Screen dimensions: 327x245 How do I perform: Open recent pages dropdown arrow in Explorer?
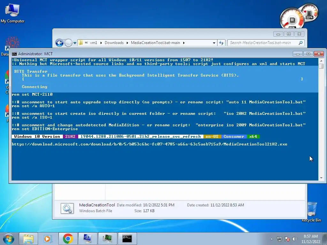(x=75, y=43)
